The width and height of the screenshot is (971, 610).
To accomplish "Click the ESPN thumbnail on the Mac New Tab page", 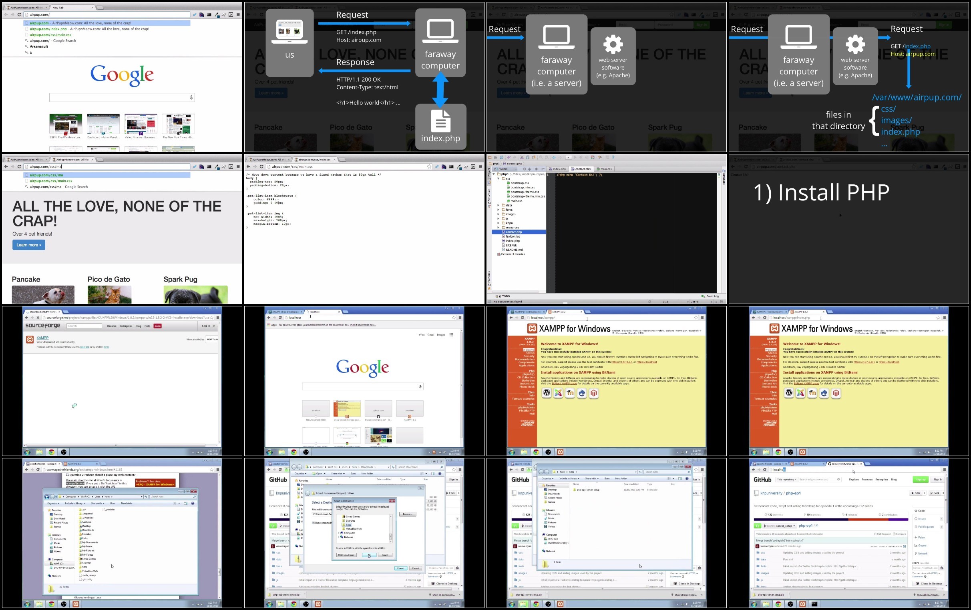I will [65, 124].
